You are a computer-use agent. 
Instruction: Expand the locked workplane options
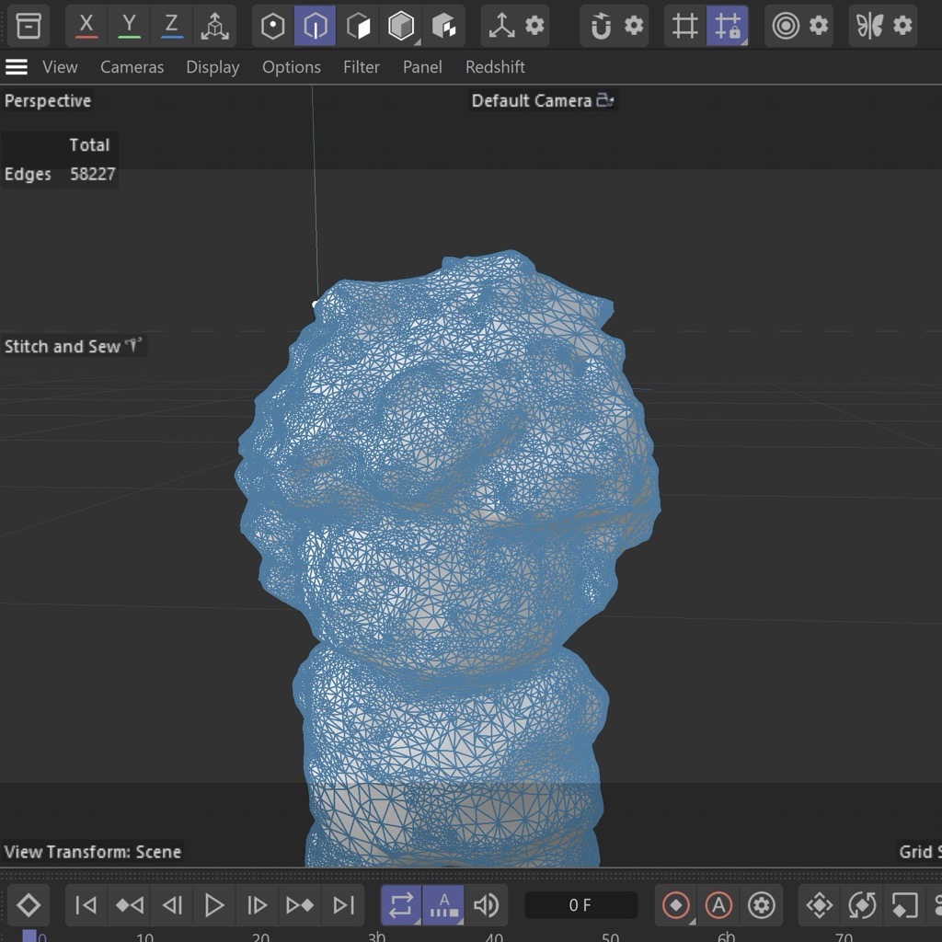coord(728,26)
